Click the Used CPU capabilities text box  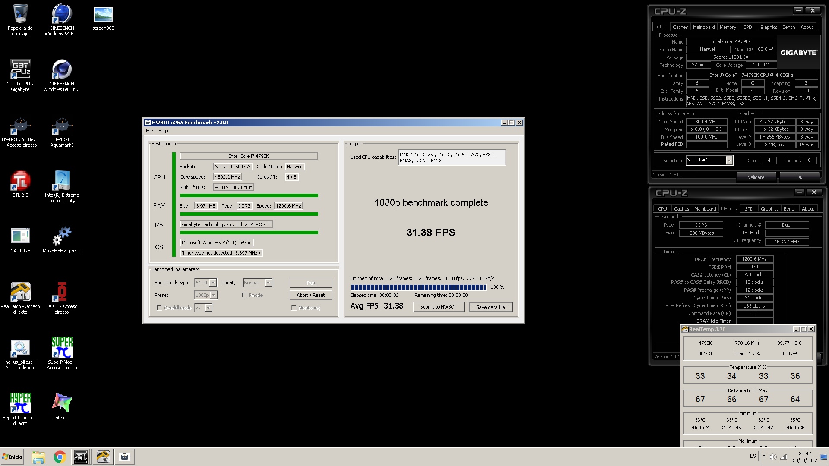click(452, 157)
